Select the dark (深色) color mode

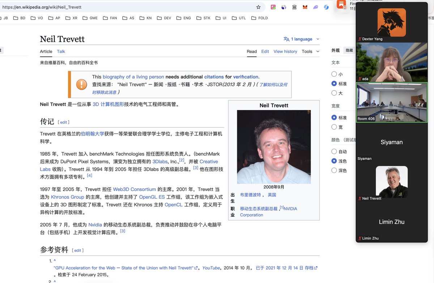(x=334, y=170)
